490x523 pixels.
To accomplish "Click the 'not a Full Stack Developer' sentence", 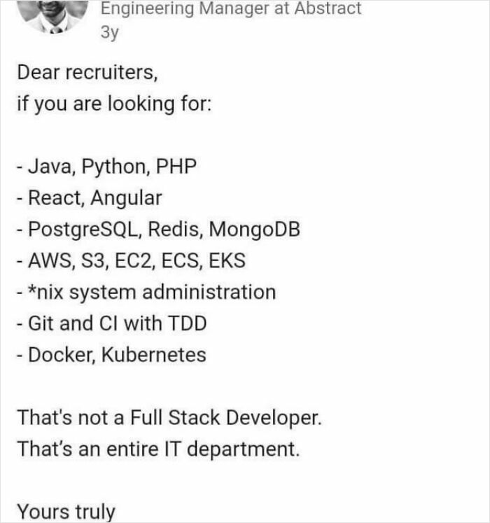I will 170,418.
